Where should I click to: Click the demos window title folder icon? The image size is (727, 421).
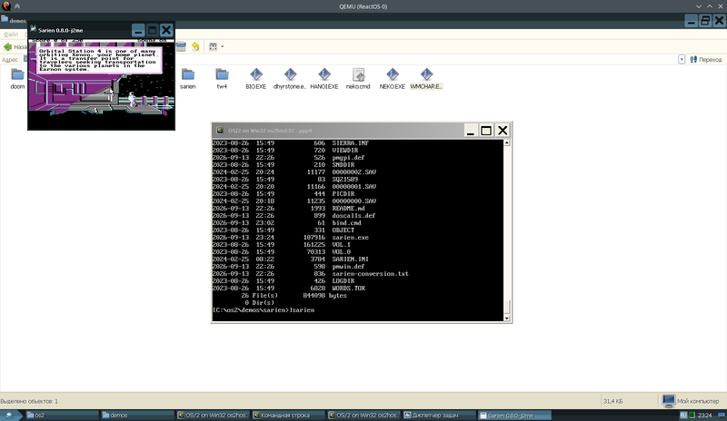(x=5, y=19)
